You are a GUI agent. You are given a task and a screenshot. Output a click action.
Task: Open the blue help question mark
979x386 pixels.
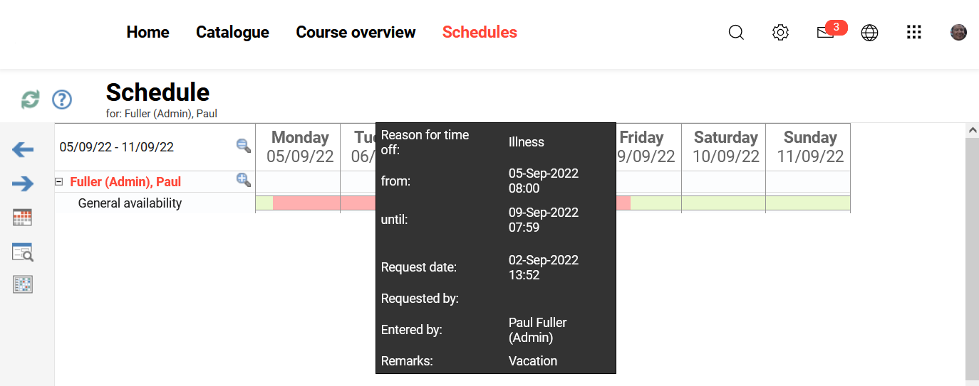[62, 100]
